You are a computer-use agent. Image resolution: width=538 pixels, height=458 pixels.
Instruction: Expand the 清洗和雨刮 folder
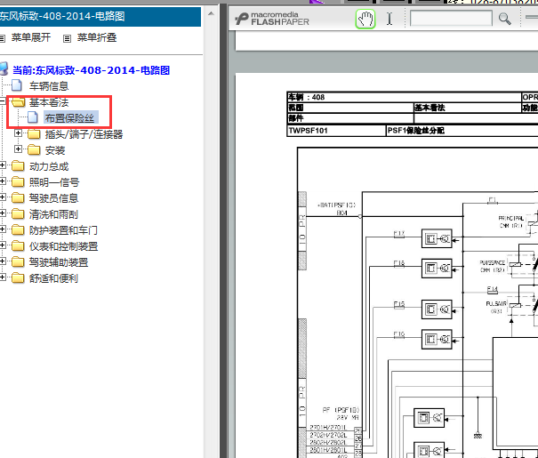tap(3, 213)
